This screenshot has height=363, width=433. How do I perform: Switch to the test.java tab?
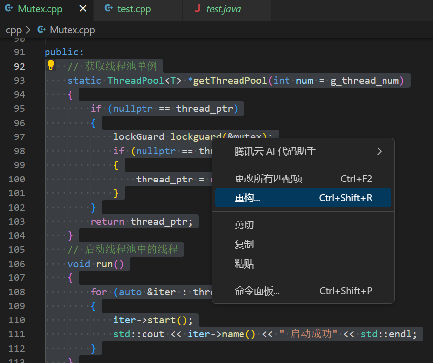click(227, 10)
